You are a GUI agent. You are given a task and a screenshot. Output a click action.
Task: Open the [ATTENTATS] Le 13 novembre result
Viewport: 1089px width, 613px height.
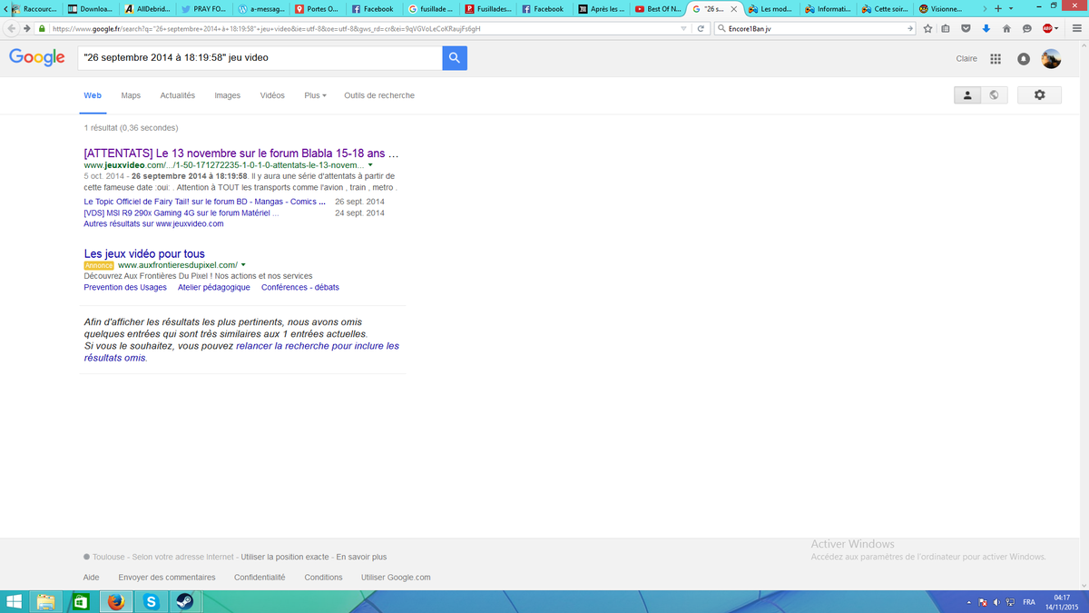click(x=241, y=153)
